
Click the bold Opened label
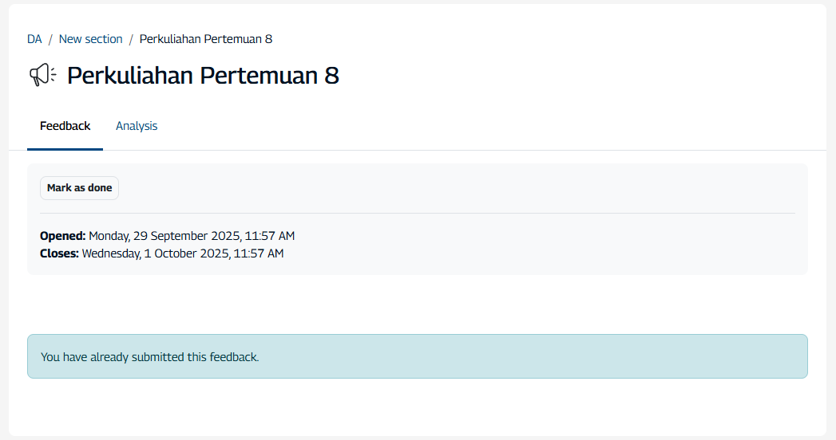(x=62, y=236)
